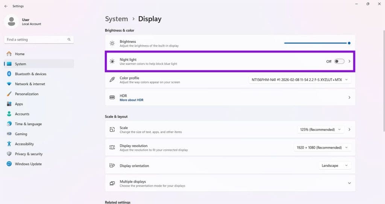Open Gaming settings page

(x=39, y=134)
